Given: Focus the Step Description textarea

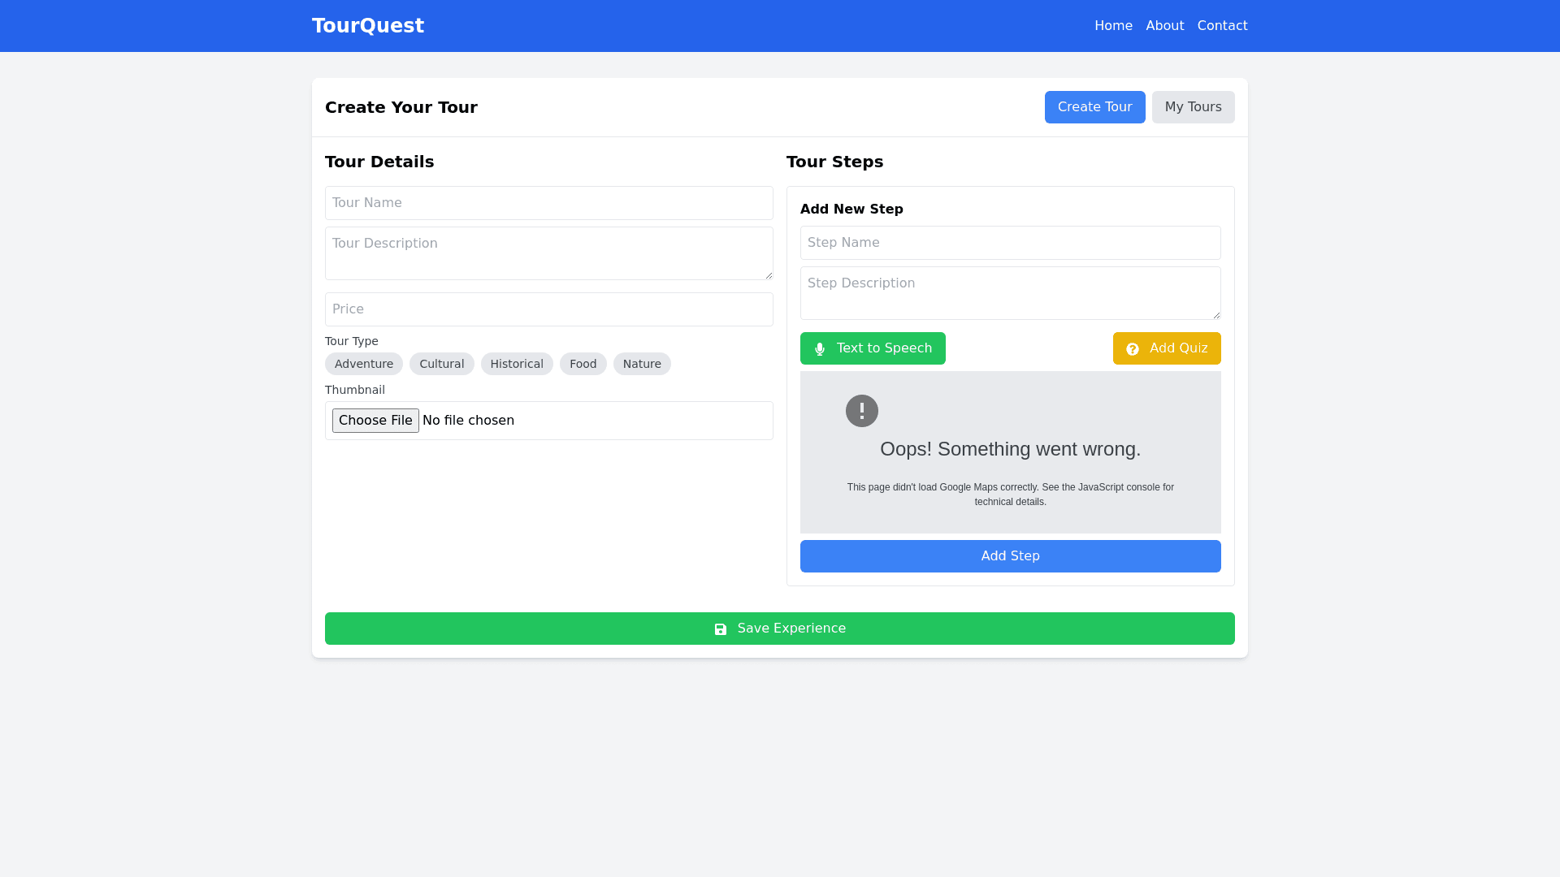Looking at the screenshot, I should [1010, 293].
